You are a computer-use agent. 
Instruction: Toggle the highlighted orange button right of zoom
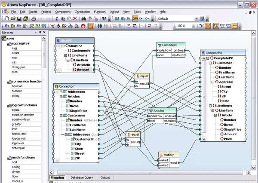208,26
